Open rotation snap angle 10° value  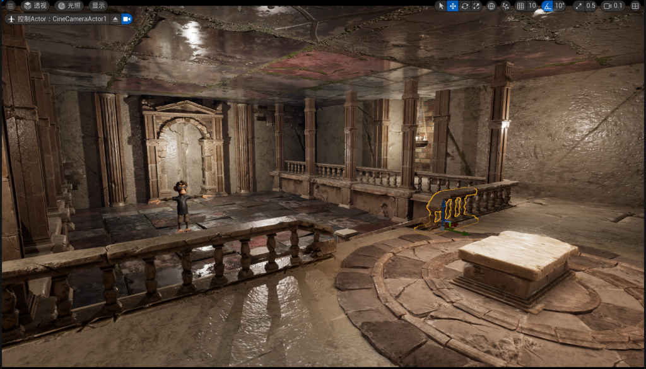tap(560, 6)
